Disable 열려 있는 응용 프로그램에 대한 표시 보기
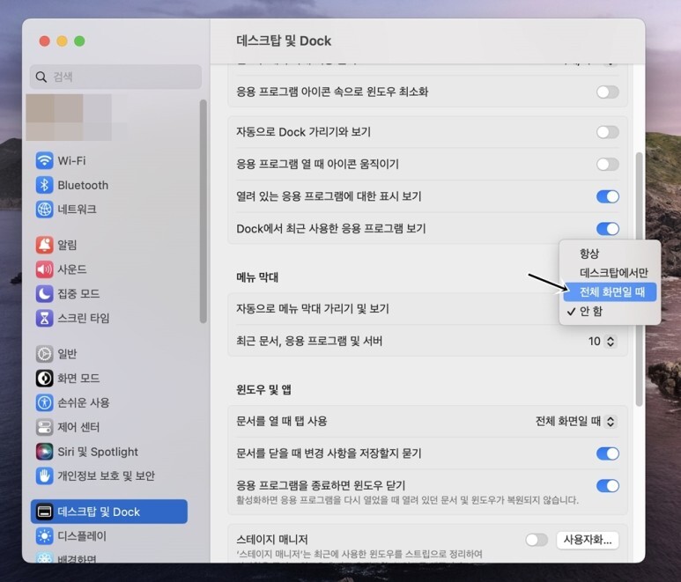Screen dimensions: 681x582 click(x=608, y=196)
